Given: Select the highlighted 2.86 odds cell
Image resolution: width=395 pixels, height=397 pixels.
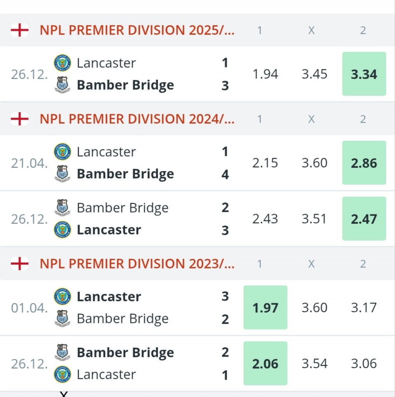Looking at the screenshot, I should click(364, 163).
